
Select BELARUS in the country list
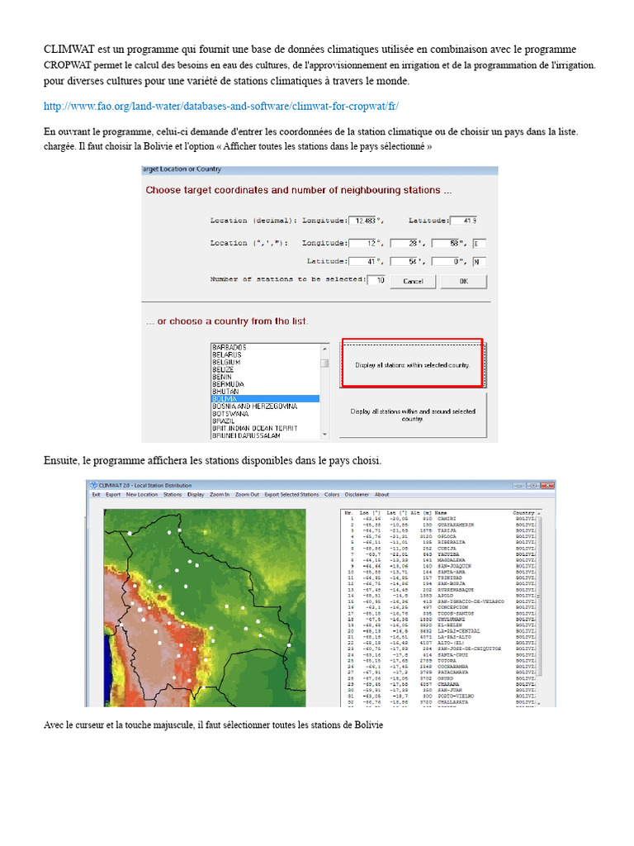(227, 355)
